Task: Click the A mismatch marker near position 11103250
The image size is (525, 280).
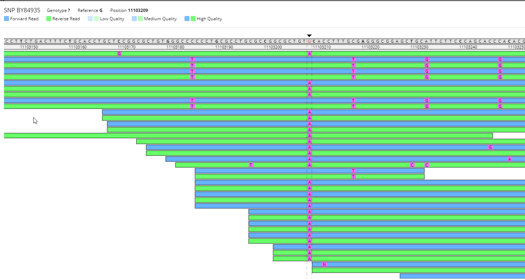Action: [x=510, y=159]
